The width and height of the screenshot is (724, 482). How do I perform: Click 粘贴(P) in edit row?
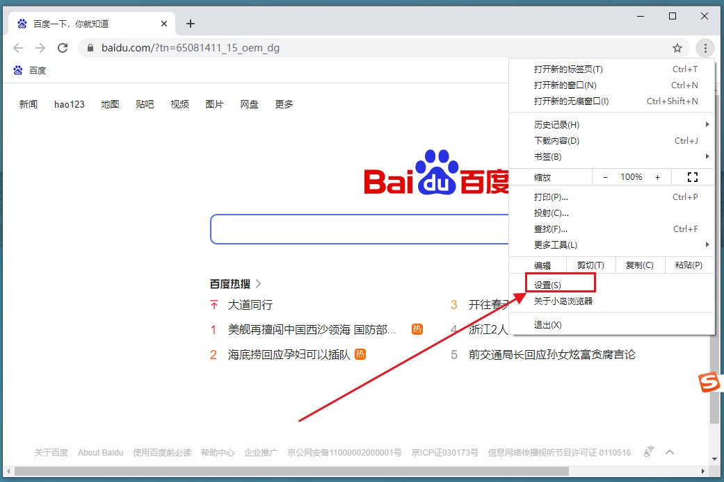click(x=689, y=265)
